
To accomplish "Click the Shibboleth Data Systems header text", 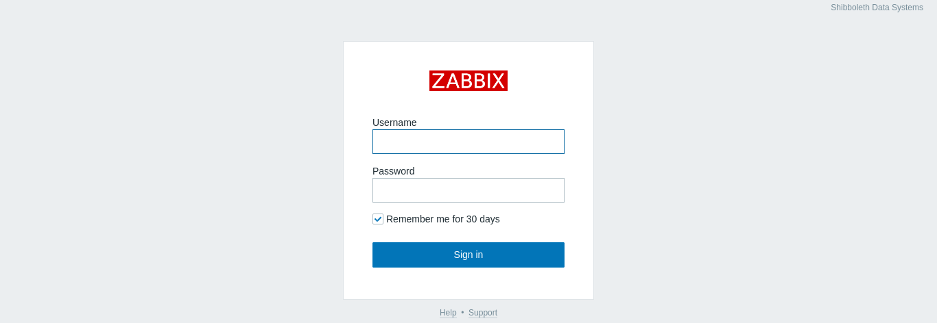I will coord(877,8).
